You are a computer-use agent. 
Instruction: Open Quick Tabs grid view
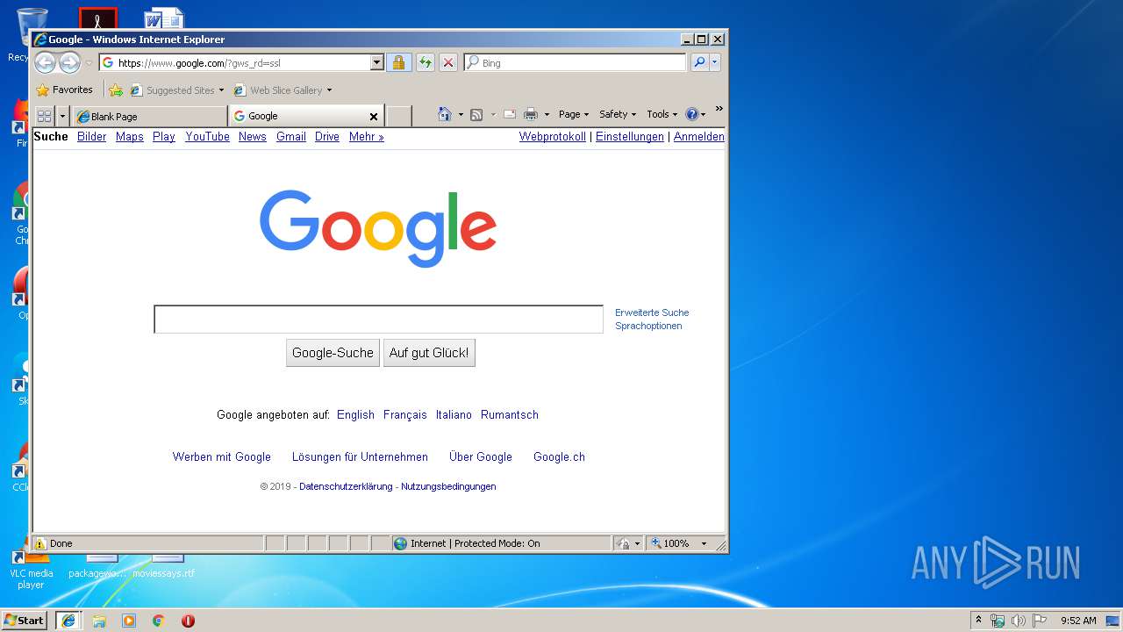coord(45,116)
